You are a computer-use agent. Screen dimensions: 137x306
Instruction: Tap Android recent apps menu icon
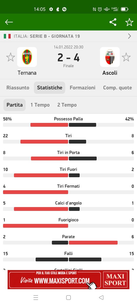click(36, 298)
